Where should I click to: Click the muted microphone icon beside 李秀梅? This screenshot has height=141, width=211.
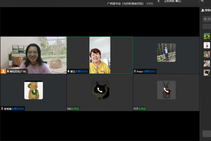point(2,109)
